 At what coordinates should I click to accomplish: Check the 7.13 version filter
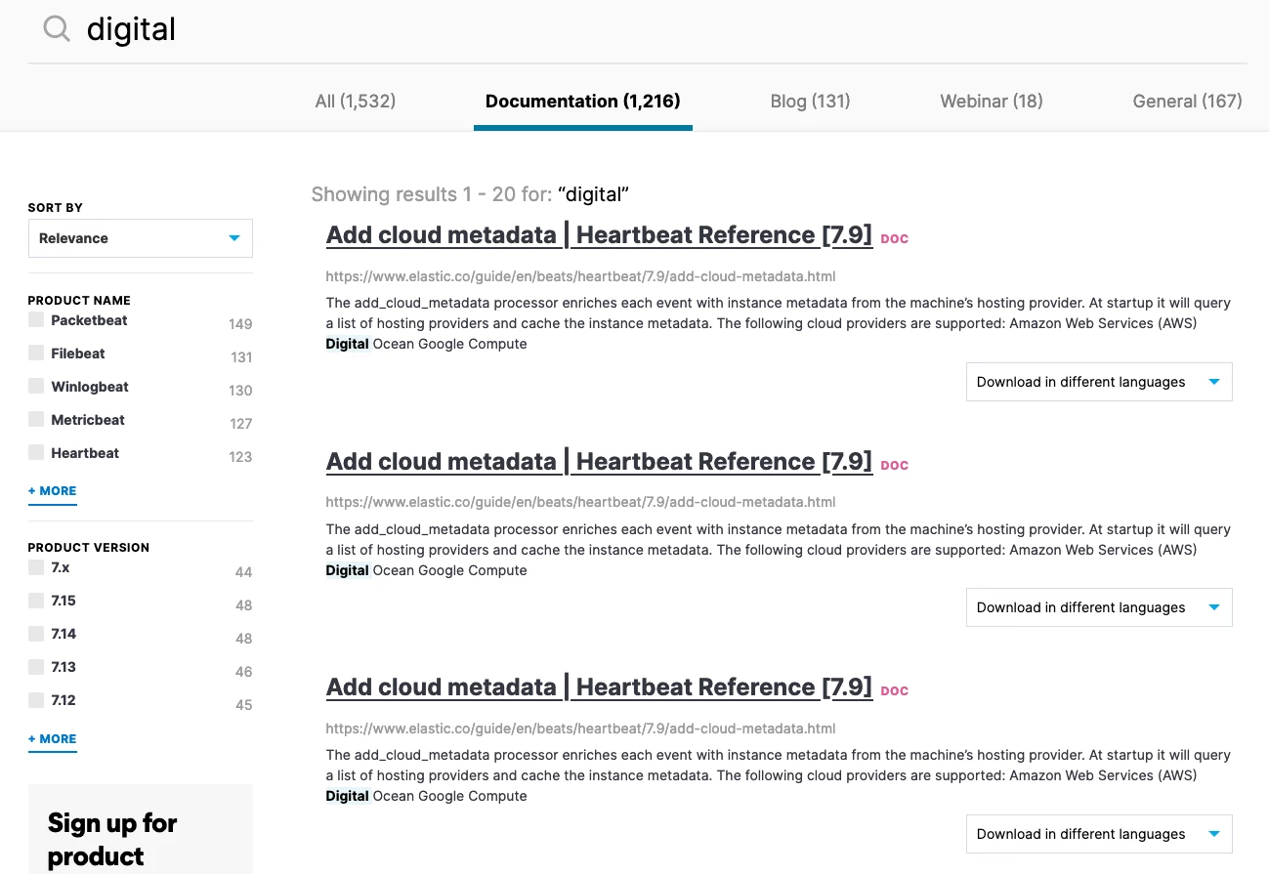pos(36,667)
